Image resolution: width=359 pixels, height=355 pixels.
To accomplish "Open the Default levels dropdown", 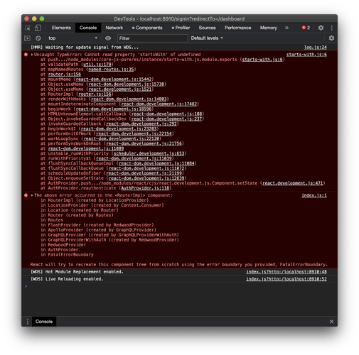I will click(207, 38).
